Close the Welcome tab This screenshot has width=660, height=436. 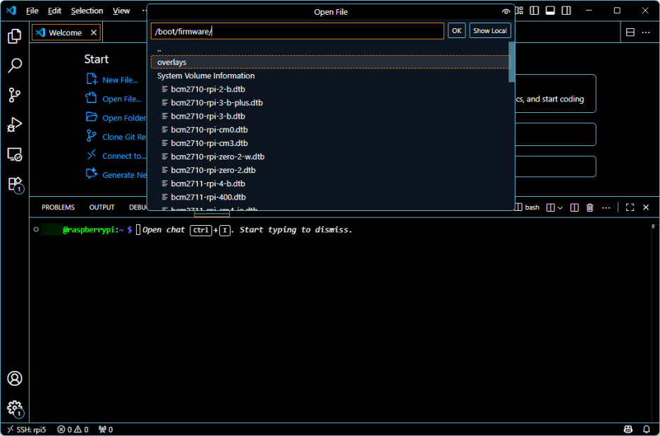[x=94, y=32]
